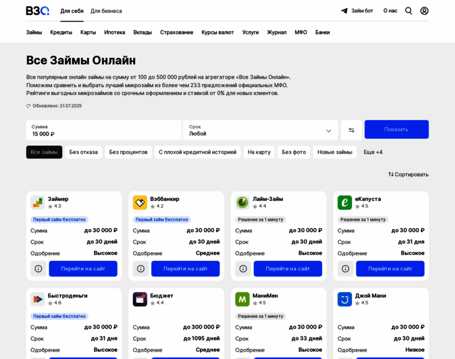The image size is (455, 359).
Task: Click the Займер star rating 4.3
Action: coord(54,206)
